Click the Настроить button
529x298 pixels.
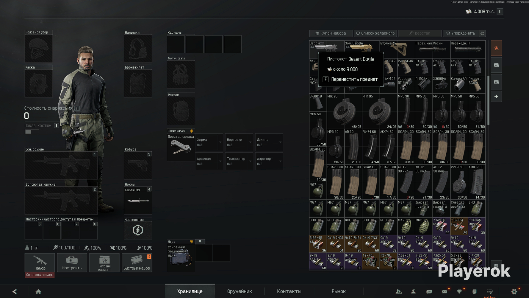coord(72,263)
